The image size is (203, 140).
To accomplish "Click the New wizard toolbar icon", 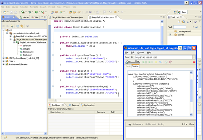I will (x=5, y=12).
